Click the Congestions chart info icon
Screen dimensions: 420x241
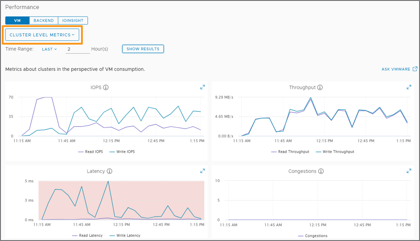(x=321, y=172)
